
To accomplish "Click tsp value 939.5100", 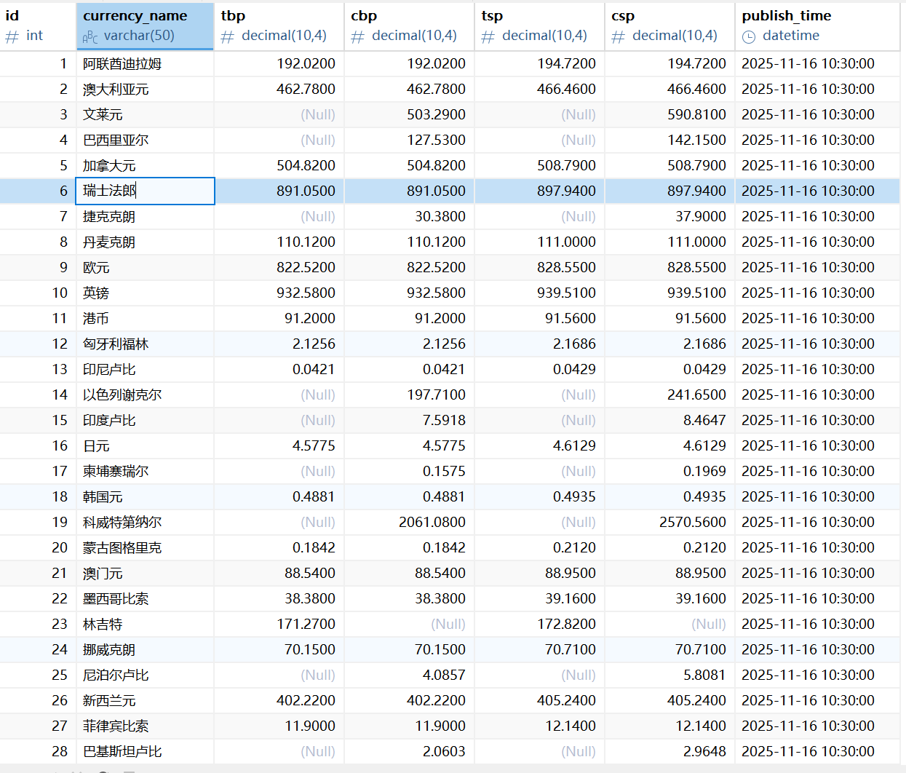I will point(566,293).
